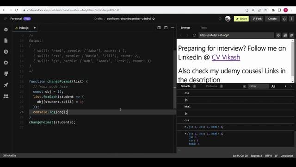The width and height of the screenshot is (296, 167).
Task: Click the Spaces: 2 status bar entry
Action: 256,156
